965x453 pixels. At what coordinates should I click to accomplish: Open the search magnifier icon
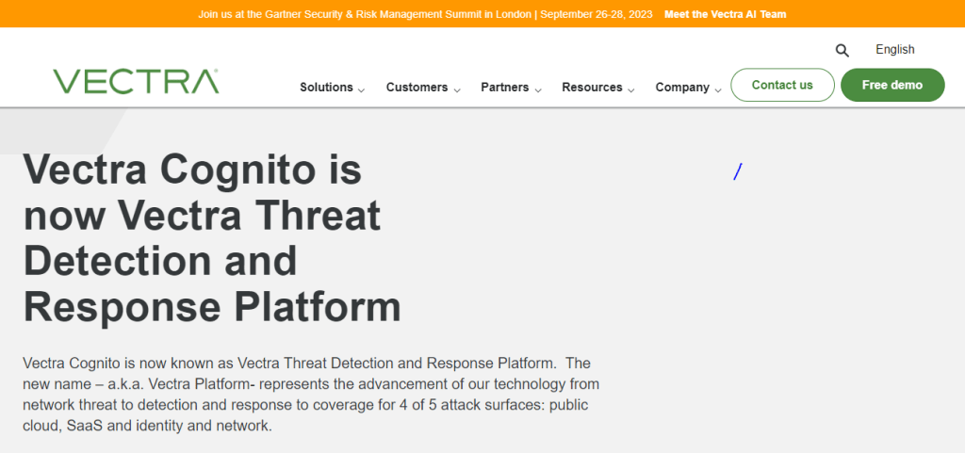[842, 51]
